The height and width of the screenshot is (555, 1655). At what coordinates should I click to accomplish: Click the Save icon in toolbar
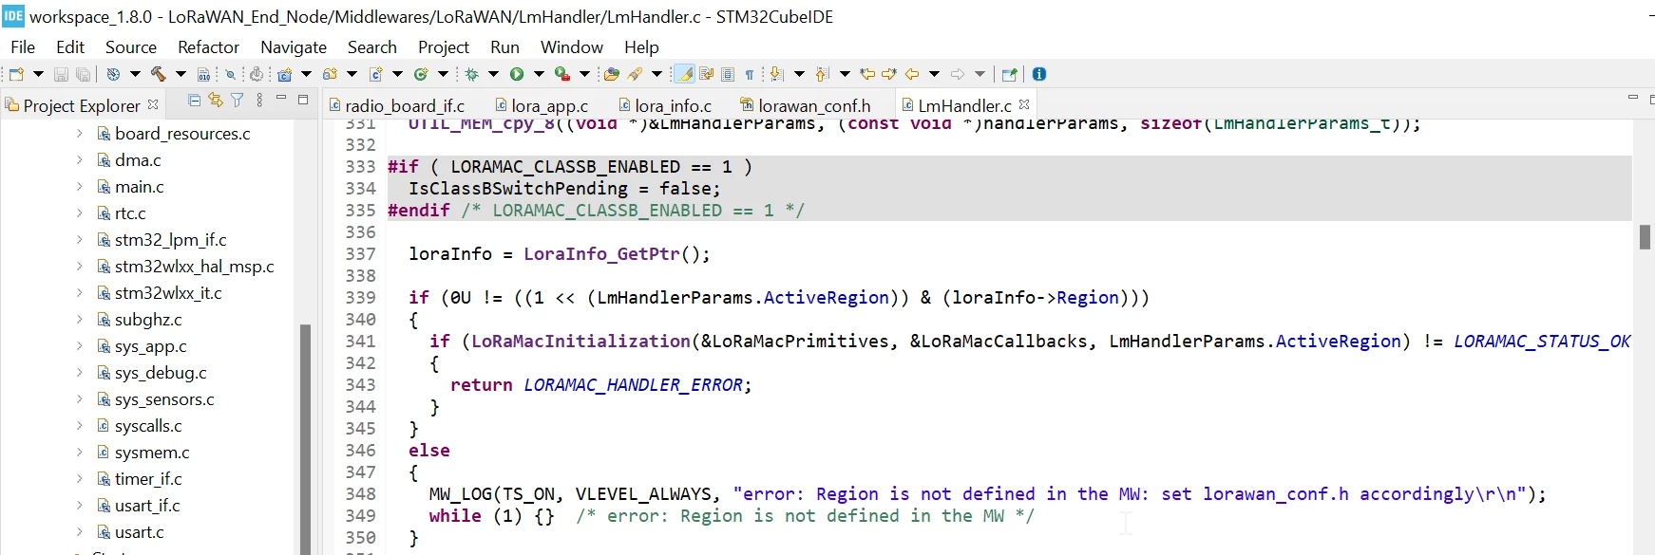[61, 74]
